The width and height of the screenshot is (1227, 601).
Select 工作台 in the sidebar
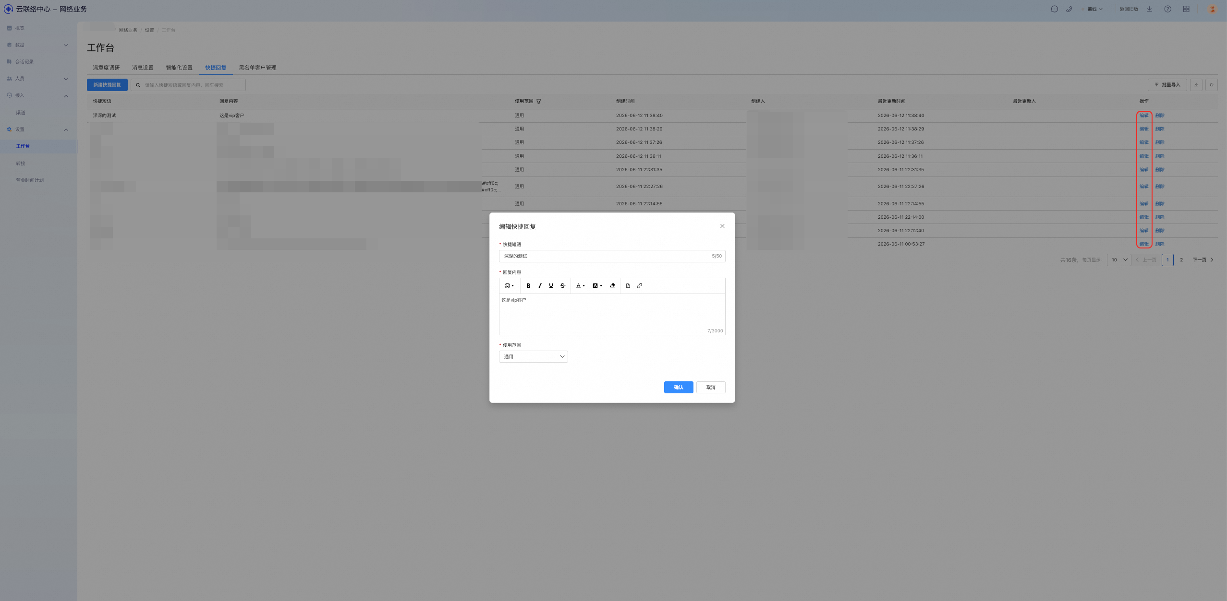coord(38,146)
